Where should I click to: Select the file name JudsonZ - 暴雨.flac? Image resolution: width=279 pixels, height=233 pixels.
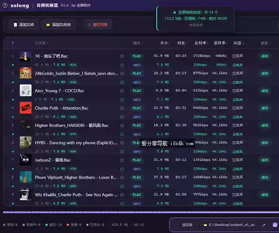tap(53, 160)
